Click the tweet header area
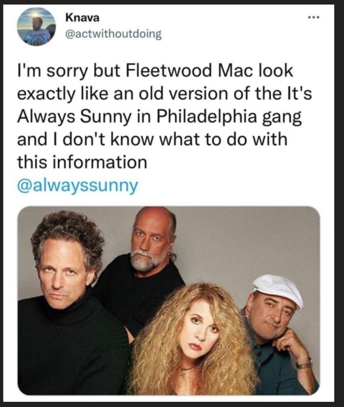The image size is (344, 407). [130, 26]
